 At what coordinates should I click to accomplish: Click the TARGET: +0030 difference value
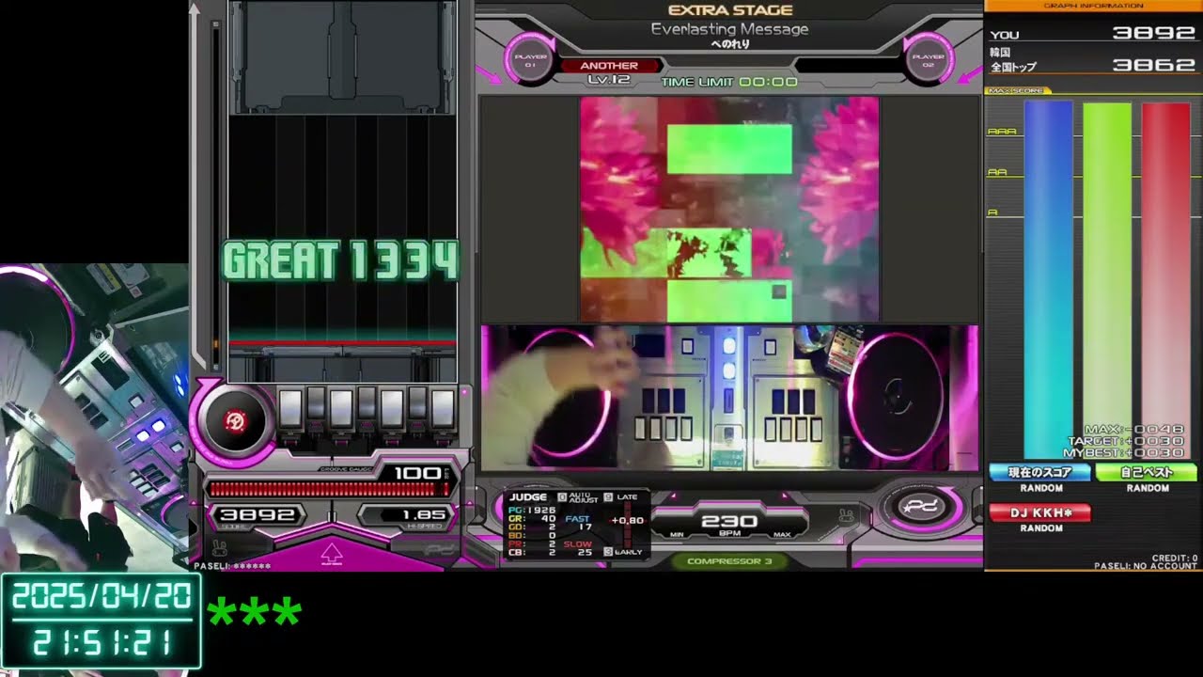(1126, 441)
